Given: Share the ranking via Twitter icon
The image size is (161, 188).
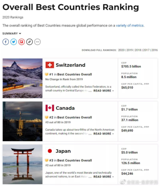Looking at the screenshot, I should [14, 42].
